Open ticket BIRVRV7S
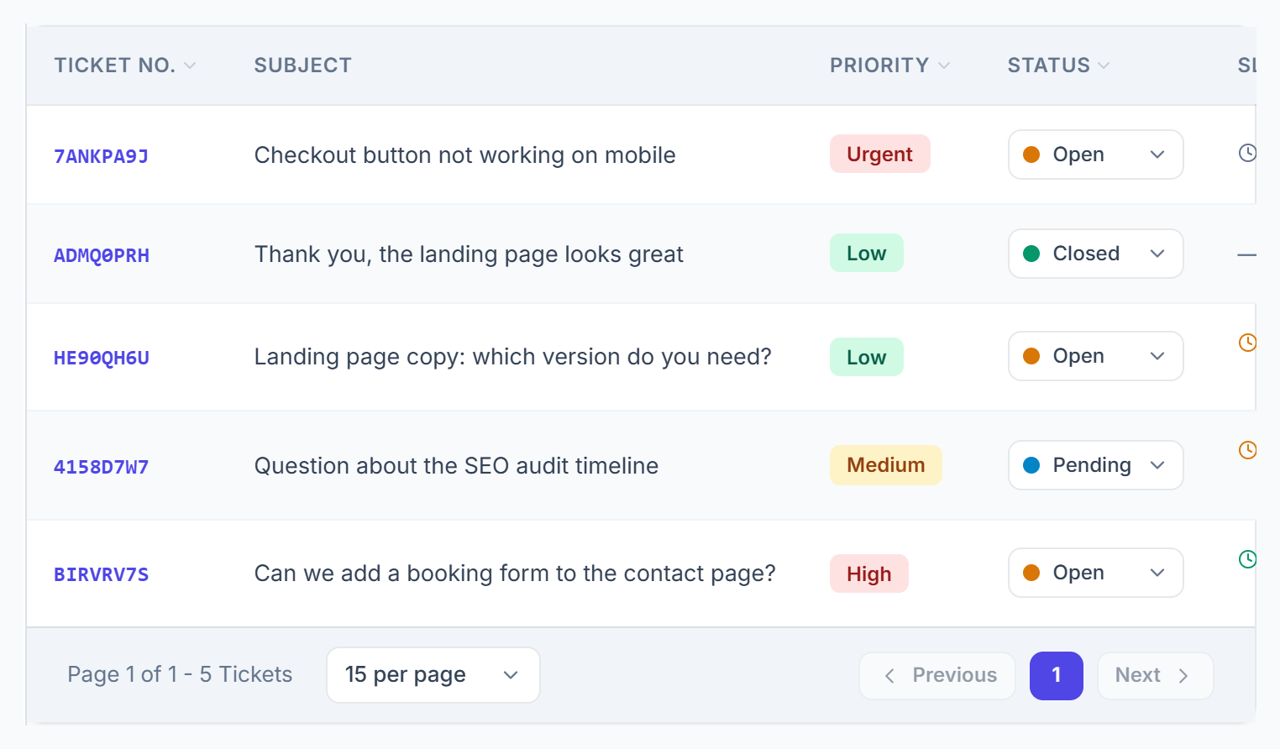 (x=101, y=574)
